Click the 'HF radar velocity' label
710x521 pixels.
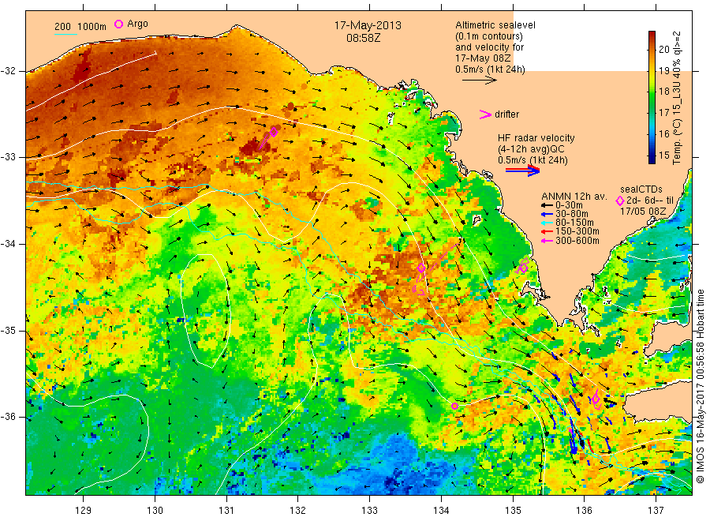pyautogui.click(x=536, y=137)
